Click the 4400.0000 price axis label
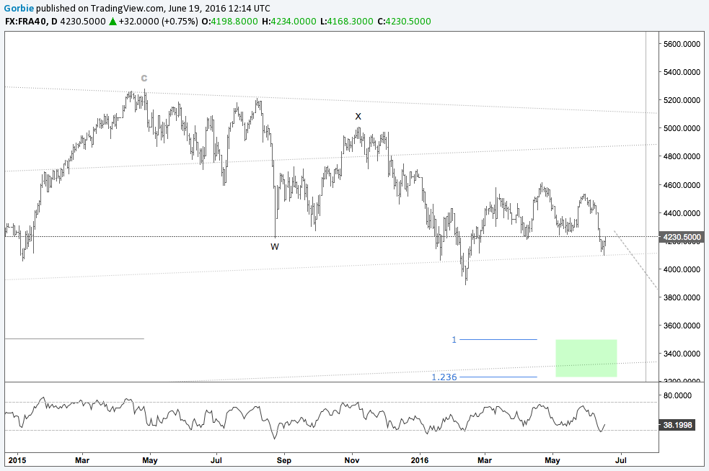Image resolution: width=709 pixels, height=471 pixels. (682, 213)
